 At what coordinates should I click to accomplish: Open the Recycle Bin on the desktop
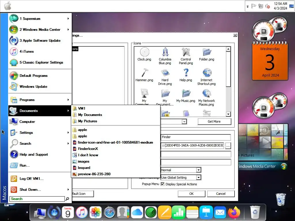(x=281, y=199)
